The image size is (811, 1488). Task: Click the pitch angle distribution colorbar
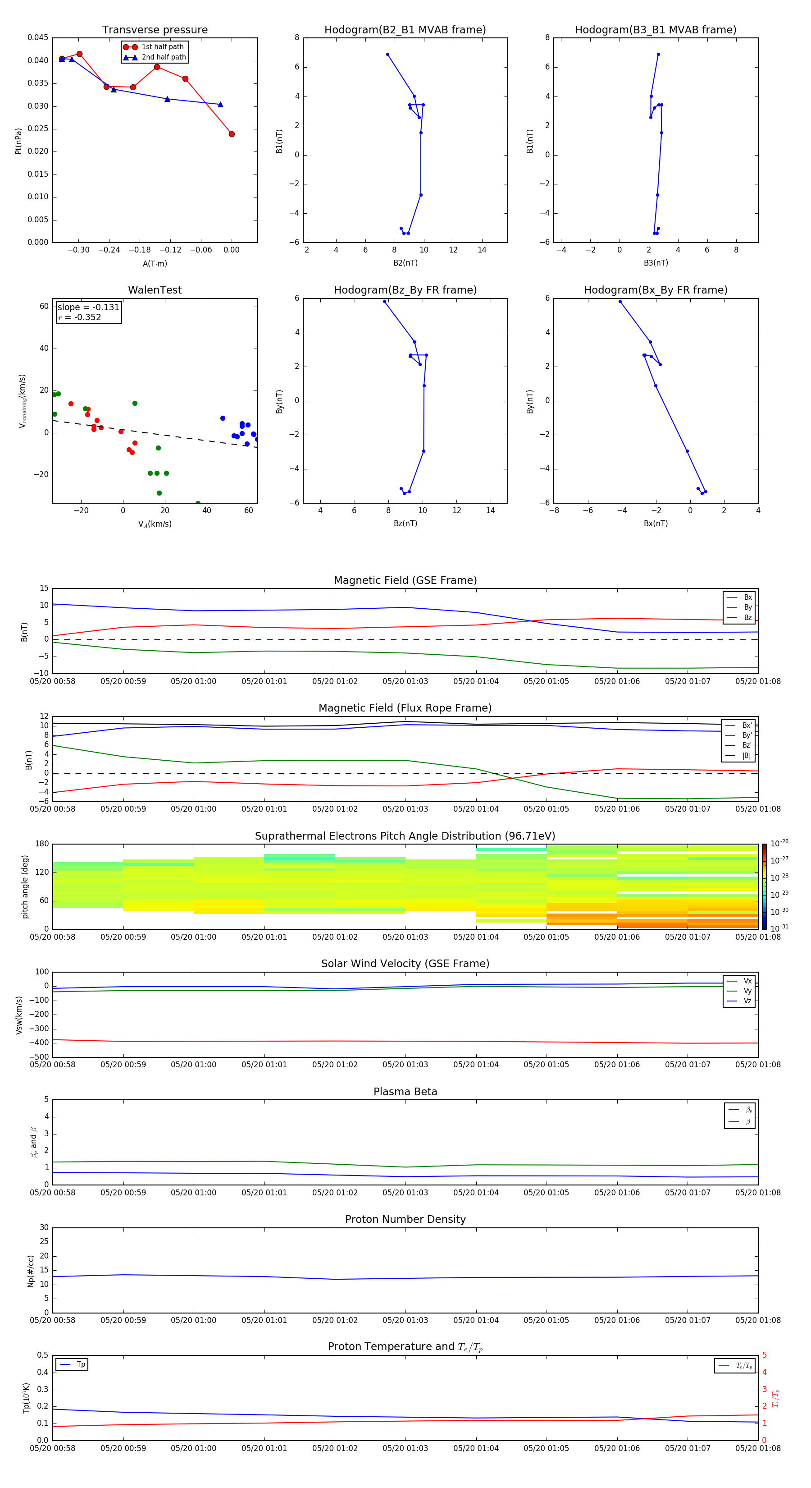764,886
